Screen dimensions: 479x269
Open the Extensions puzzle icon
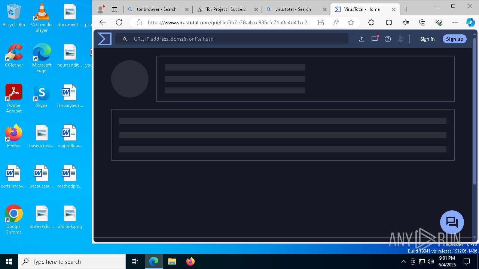point(371,22)
